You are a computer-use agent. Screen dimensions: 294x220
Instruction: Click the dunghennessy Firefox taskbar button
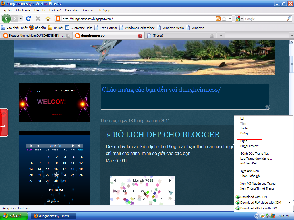click(53, 216)
